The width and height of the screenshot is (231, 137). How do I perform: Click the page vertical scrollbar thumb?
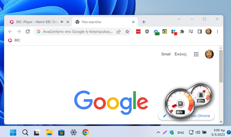click(221, 66)
